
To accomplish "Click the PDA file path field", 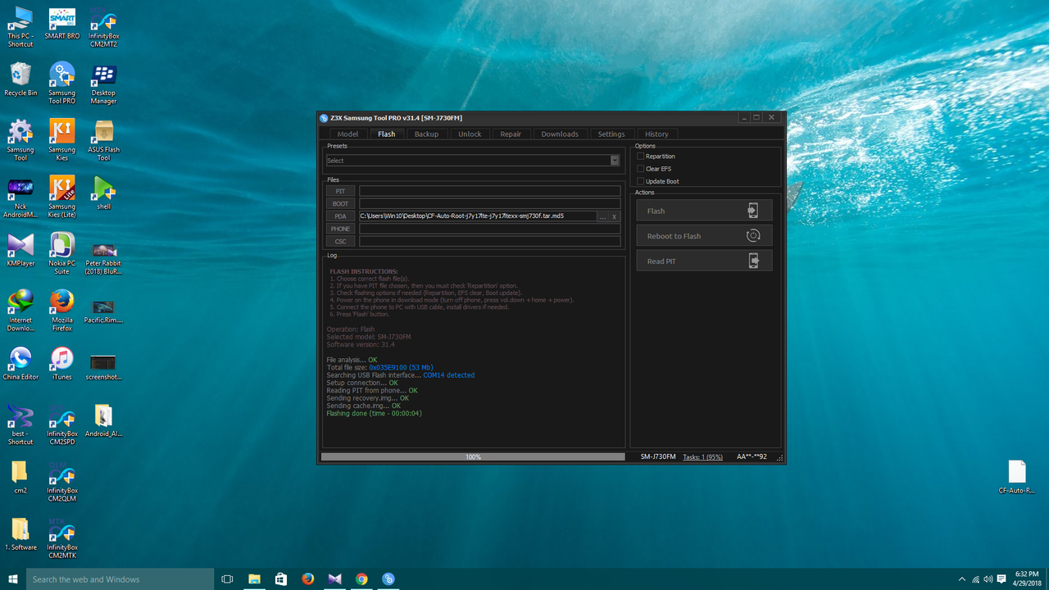I will click(x=478, y=216).
